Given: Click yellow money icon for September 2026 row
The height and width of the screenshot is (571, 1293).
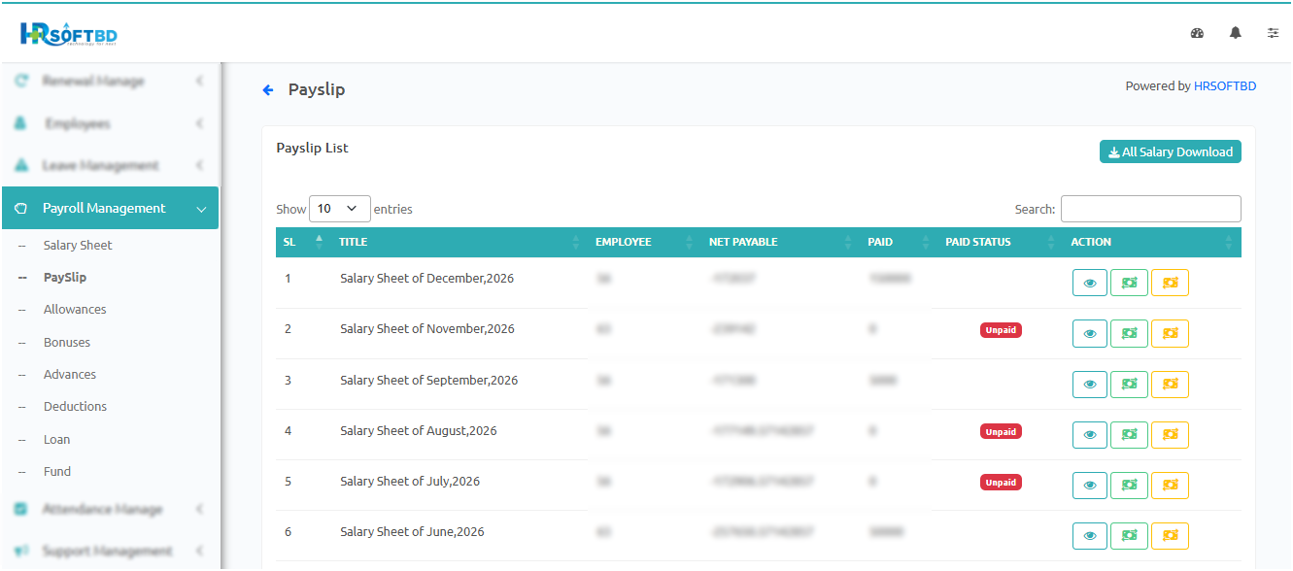Looking at the screenshot, I should (x=1170, y=384).
